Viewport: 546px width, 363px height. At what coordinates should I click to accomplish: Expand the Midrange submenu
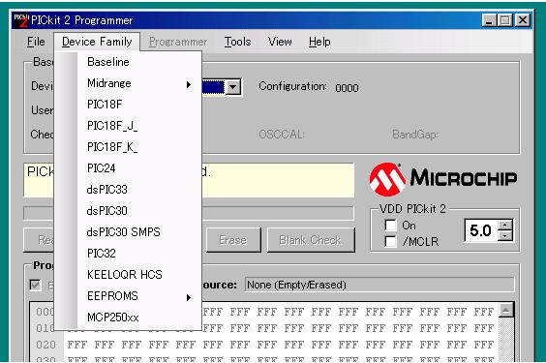[128, 83]
